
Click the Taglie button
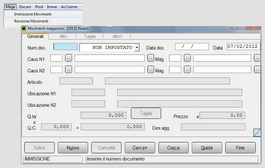[x=146, y=113]
